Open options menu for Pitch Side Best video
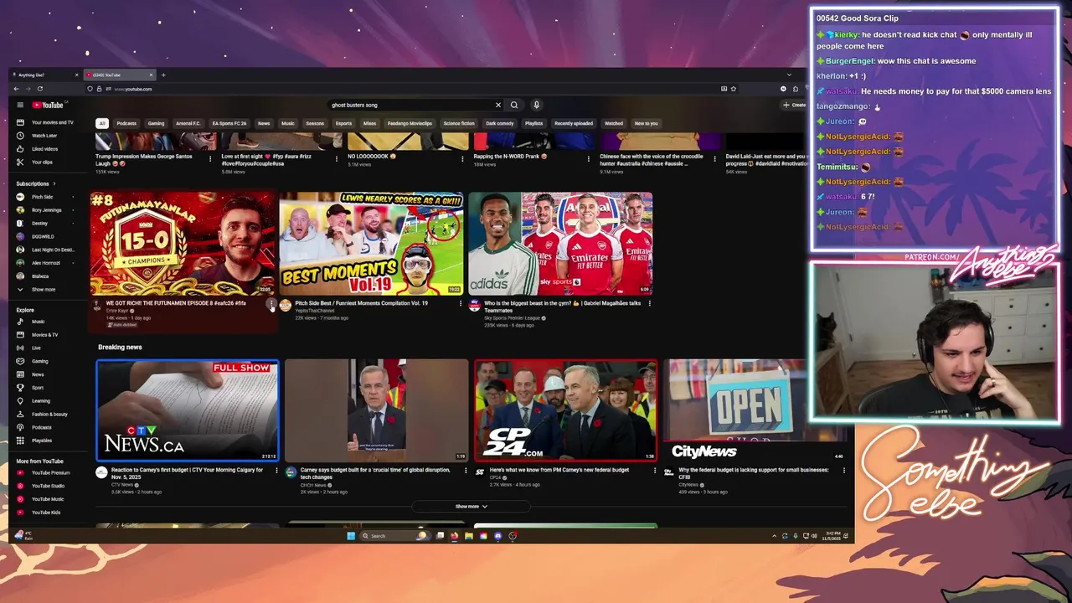Screen dimensions: 1072x603 461,303
